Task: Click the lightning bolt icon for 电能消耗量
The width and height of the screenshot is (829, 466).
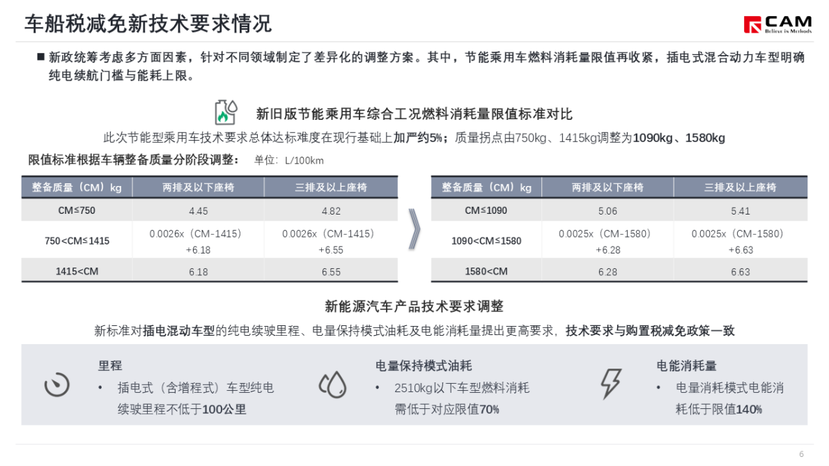Action: (612, 384)
